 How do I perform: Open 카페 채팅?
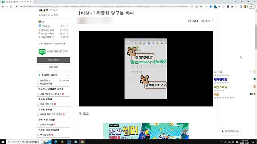53,67
